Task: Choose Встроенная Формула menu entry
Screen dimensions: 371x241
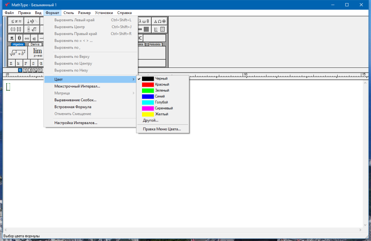Action: click(91, 107)
